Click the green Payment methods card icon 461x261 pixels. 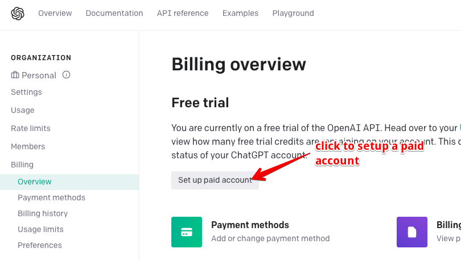[x=186, y=232]
